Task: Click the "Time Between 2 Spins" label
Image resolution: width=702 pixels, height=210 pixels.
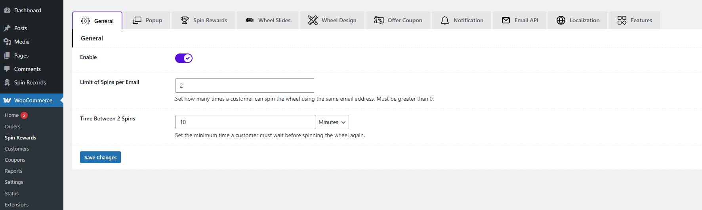Action: [x=107, y=118]
